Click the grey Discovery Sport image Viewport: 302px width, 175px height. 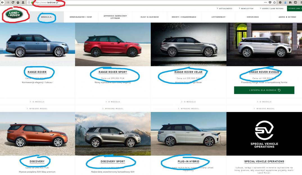pos(113,134)
